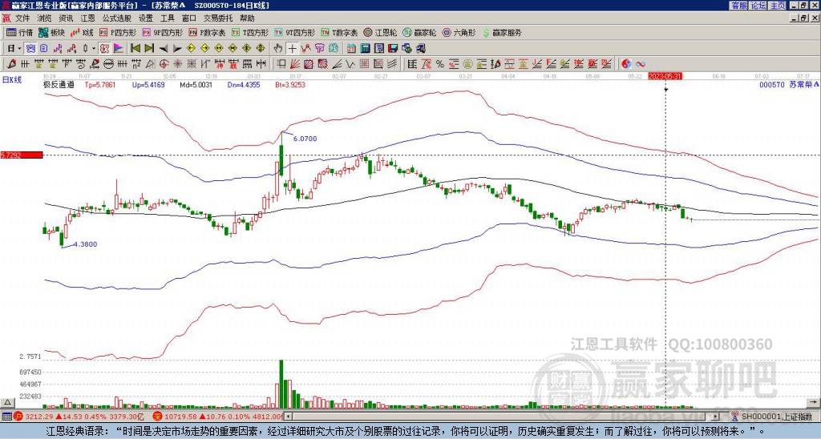Click the calendar icon in toolbar
Screen dimensions: 821x439
coord(351,49)
